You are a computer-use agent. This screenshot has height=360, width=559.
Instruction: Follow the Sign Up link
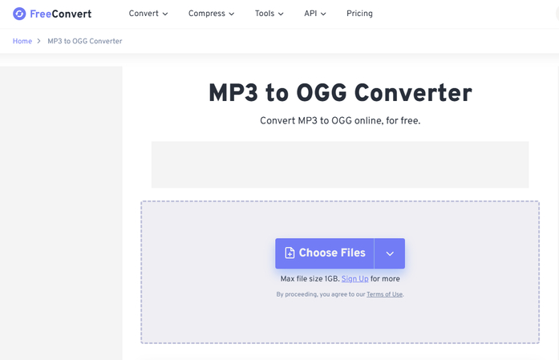tap(354, 279)
